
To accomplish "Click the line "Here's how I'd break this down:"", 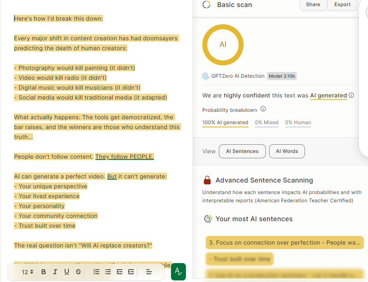I will [59, 18].
